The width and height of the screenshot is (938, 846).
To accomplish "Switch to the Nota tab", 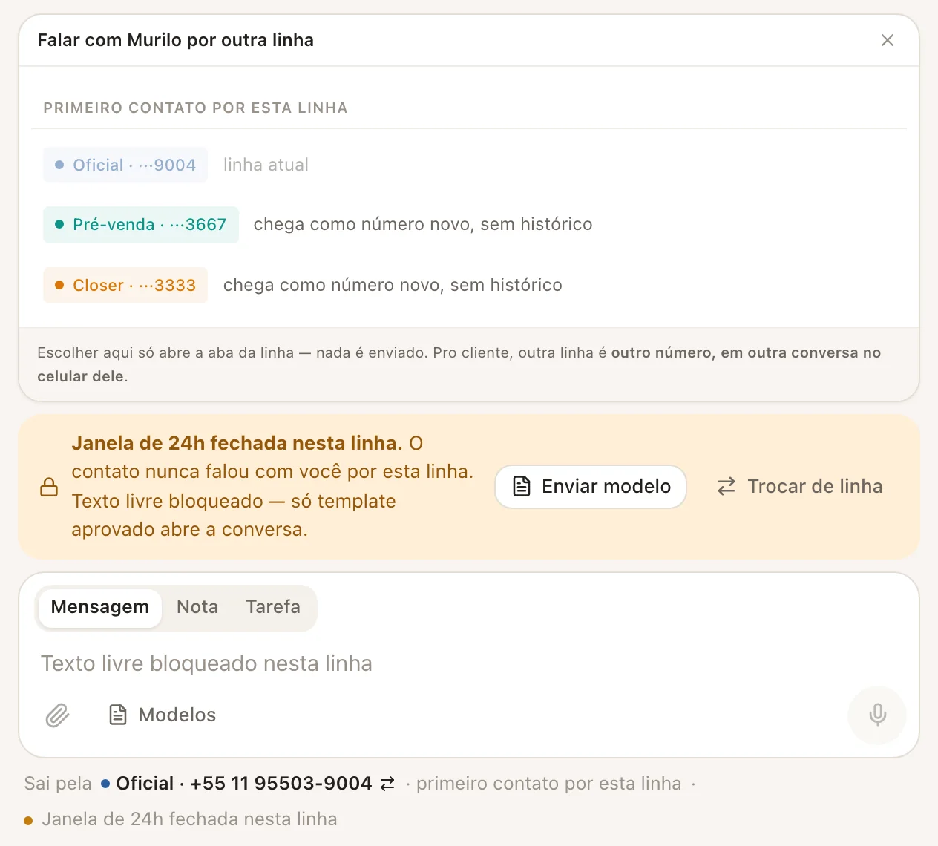I will [x=197, y=607].
